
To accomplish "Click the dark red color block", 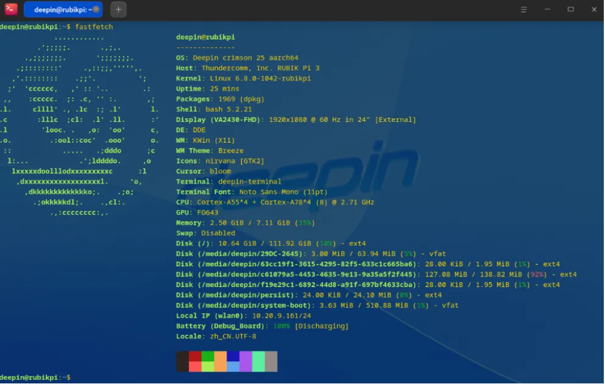I will (x=196, y=357).
